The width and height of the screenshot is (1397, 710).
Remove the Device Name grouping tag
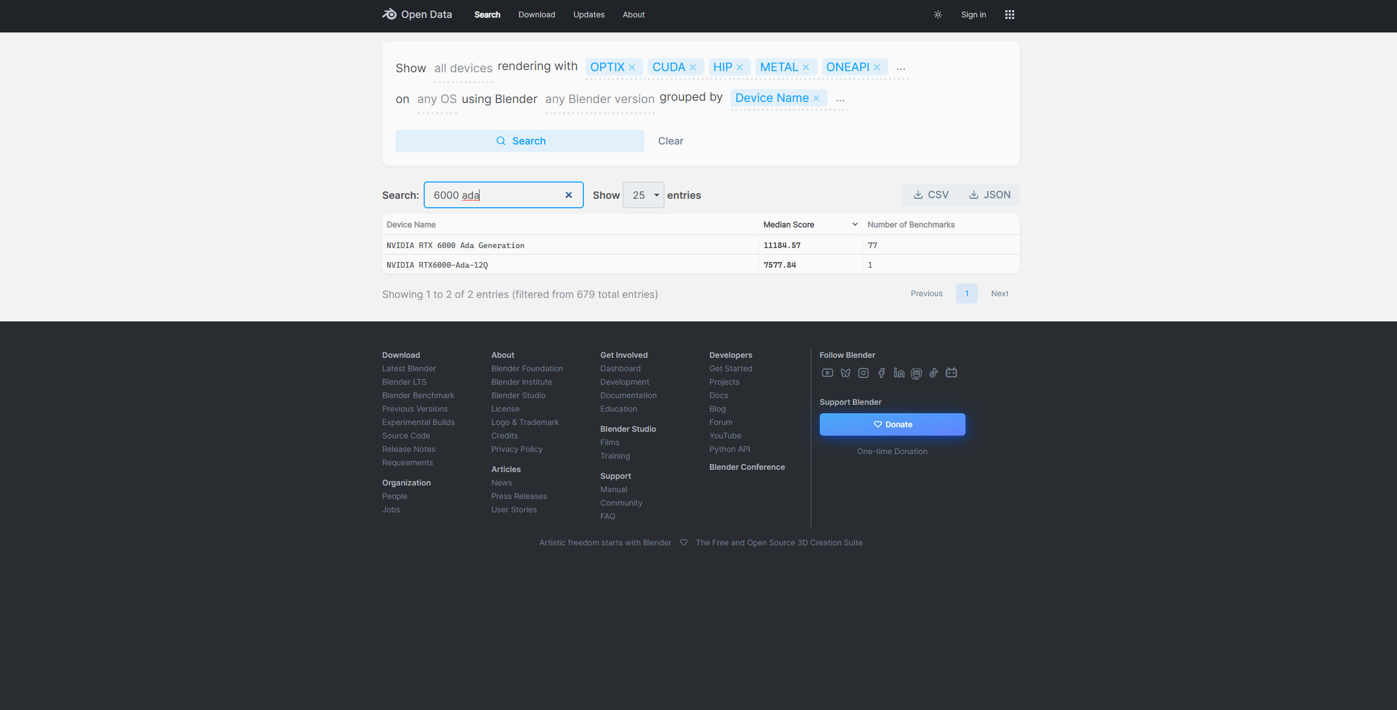coord(816,98)
